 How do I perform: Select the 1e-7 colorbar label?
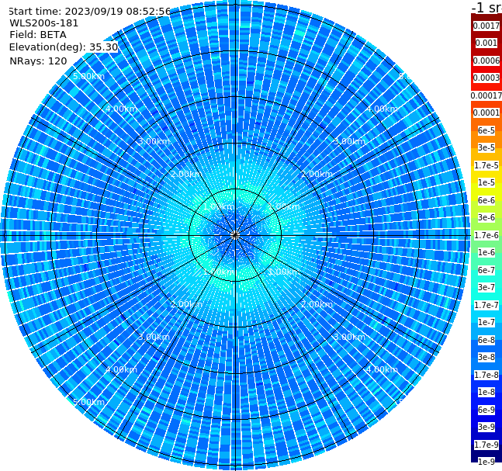486,322
